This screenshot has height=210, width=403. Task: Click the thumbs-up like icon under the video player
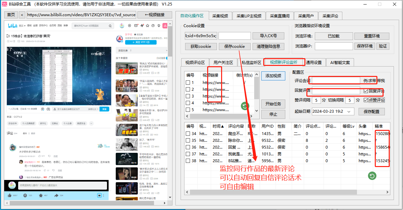[9, 195]
